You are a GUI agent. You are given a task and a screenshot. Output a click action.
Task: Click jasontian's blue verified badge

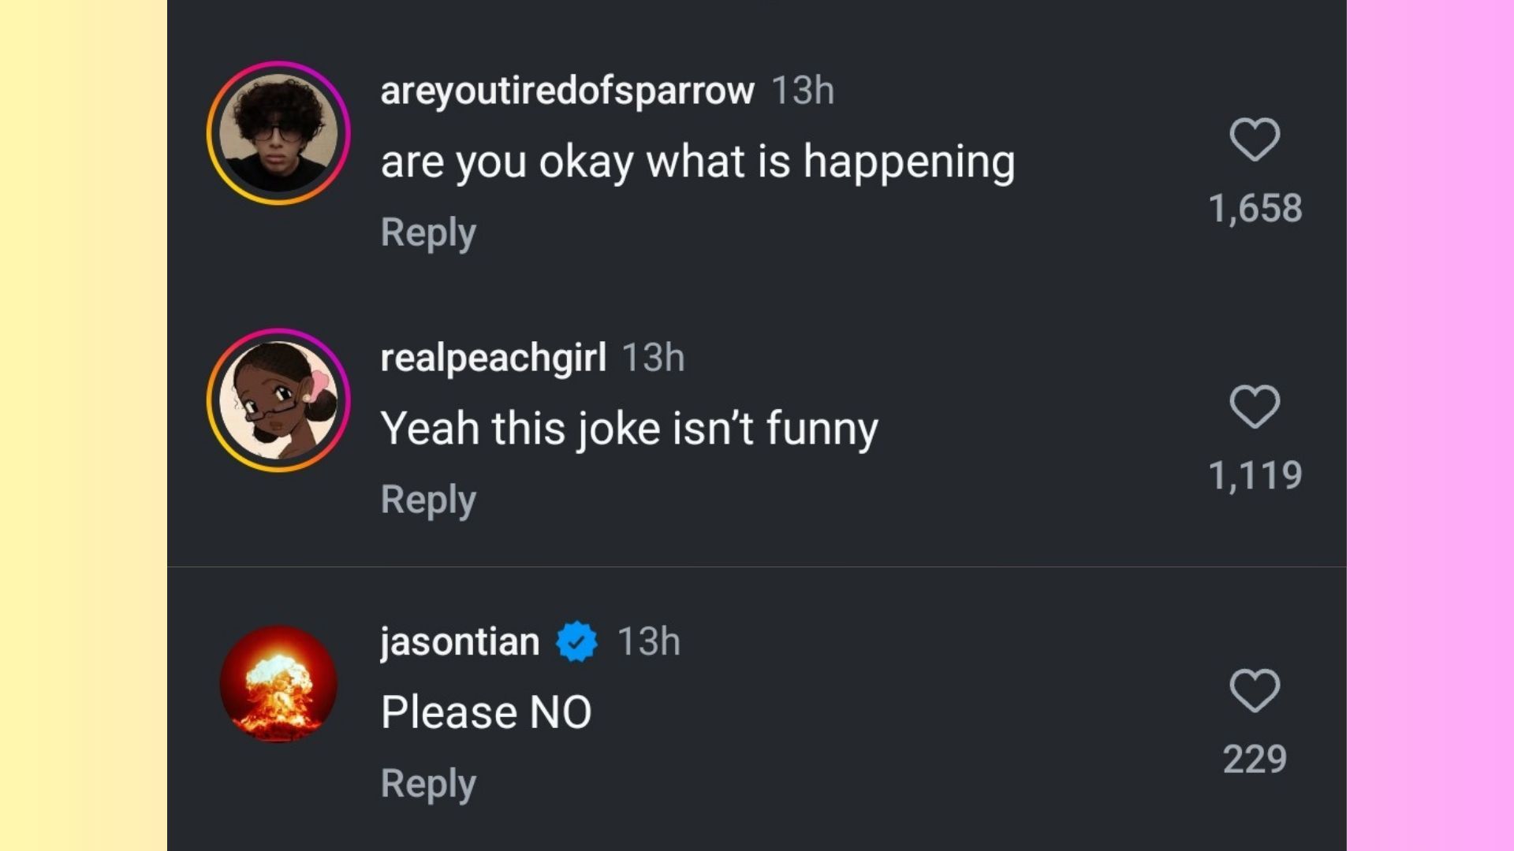tap(576, 641)
